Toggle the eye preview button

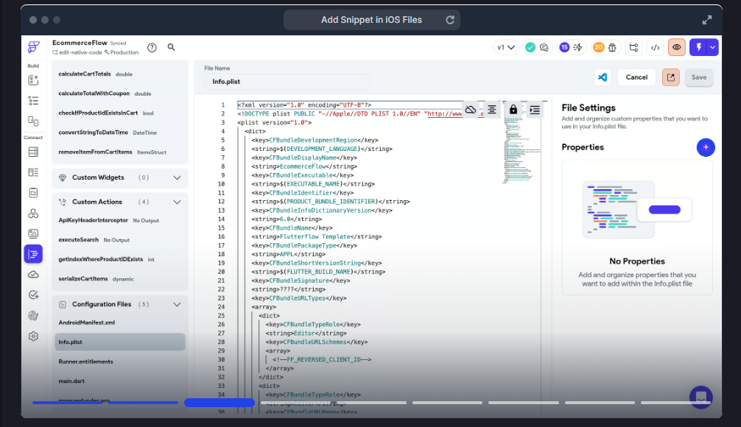676,48
